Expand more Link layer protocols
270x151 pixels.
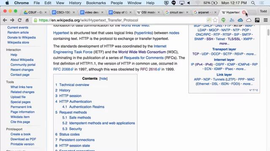pos(248,84)
